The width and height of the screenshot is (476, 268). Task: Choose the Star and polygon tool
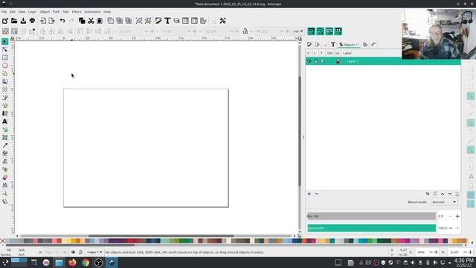click(5, 74)
